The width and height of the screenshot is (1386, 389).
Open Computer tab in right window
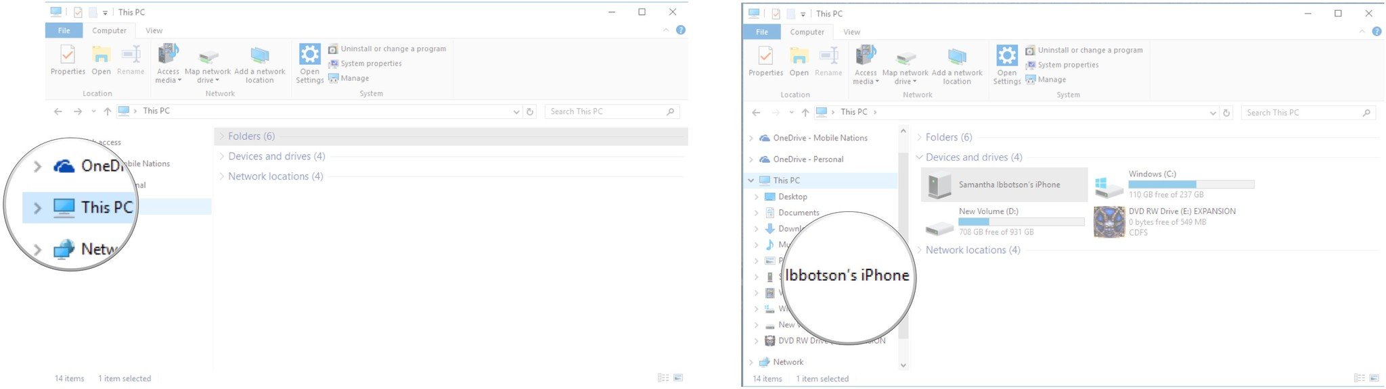click(807, 32)
